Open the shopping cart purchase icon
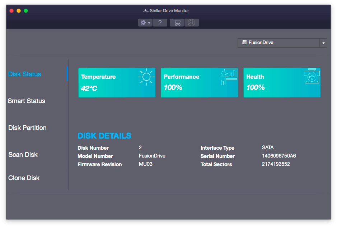 click(177, 23)
